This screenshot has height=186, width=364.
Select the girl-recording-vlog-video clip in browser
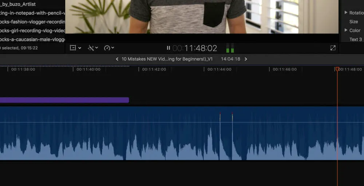pyautogui.click(x=32, y=31)
